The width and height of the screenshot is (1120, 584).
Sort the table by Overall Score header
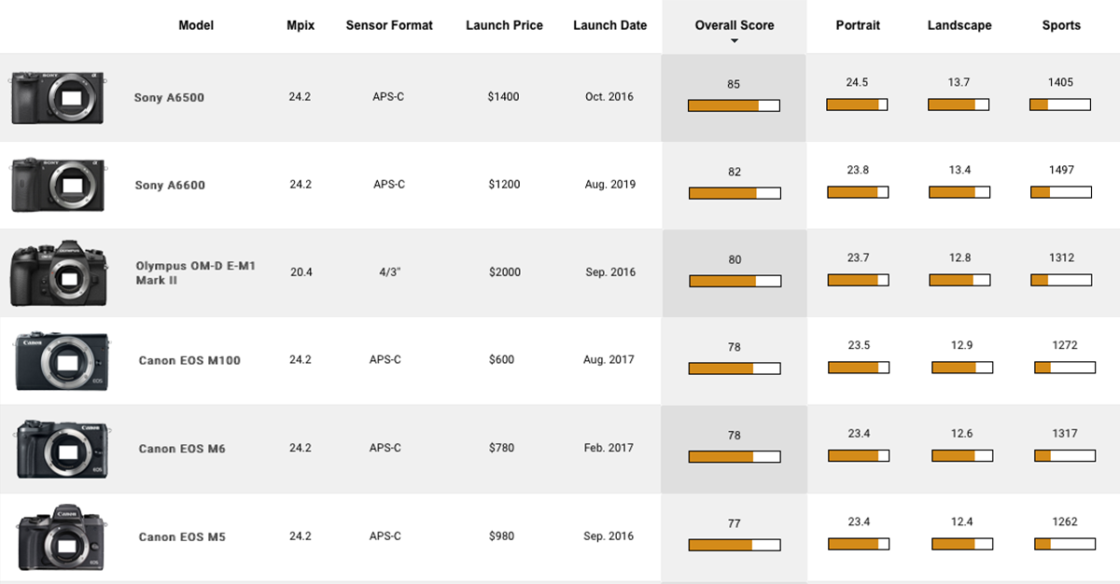(x=735, y=25)
